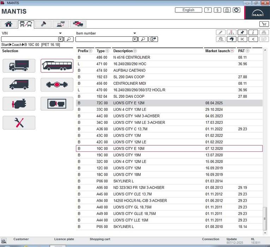Select the Coach bus category tile
The height and width of the screenshot is (247, 270).
(57, 66)
